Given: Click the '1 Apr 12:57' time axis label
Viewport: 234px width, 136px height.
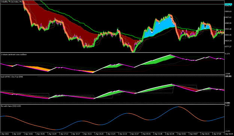Looking at the screenshot, I should coord(16,134).
